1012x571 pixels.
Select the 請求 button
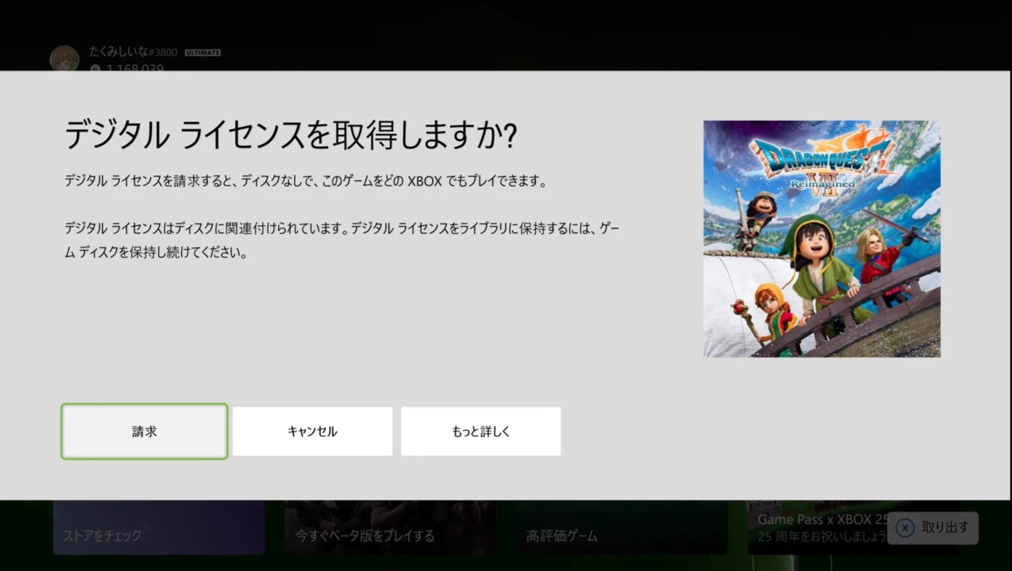tap(144, 431)
